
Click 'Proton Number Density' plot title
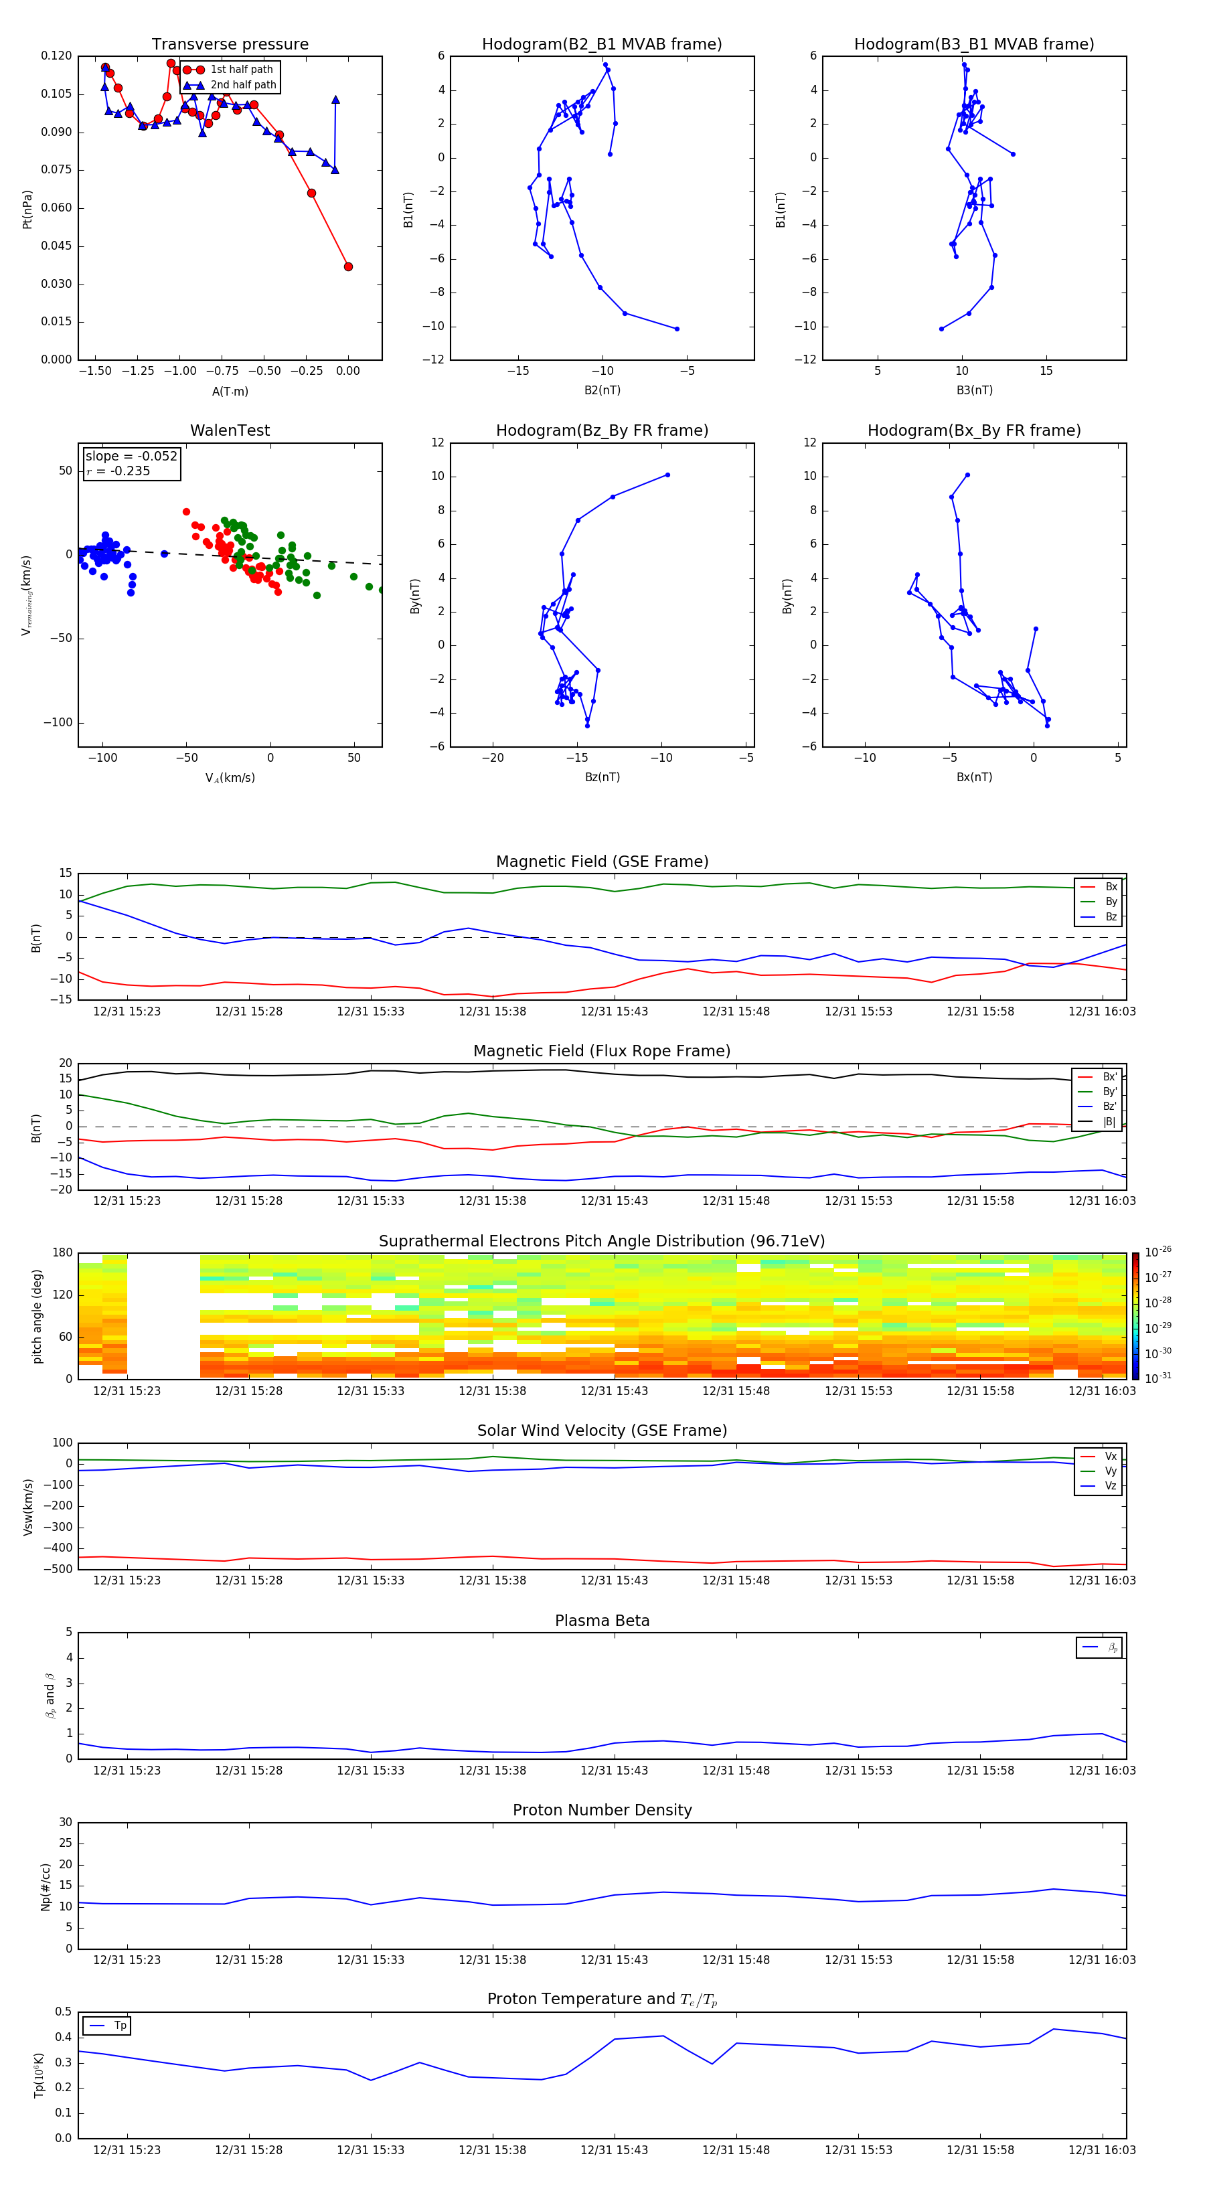(x=602, y=1810)
